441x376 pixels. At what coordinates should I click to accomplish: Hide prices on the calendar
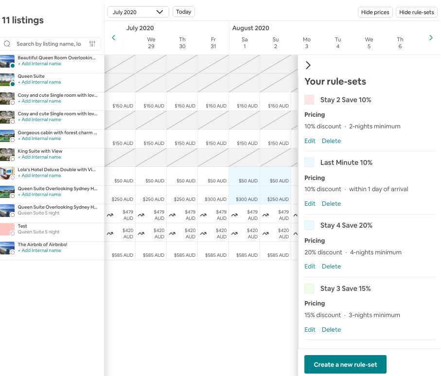(x=375, y=12)
